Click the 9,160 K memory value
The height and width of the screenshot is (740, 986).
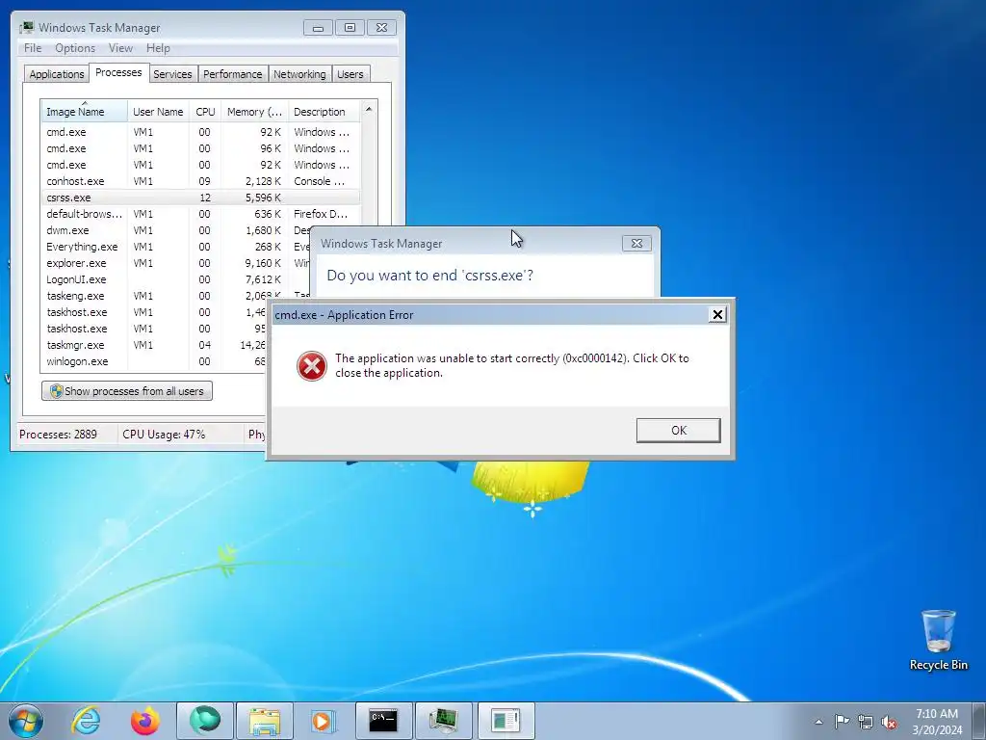pos(264,263)
